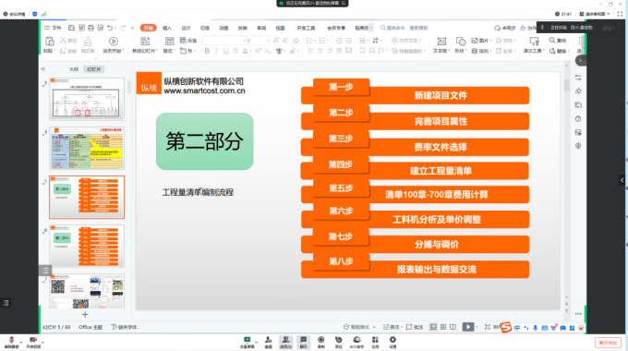Toggle microphone mute in meeting bar
Screen dimensions: 628x351
pos(11,340)
